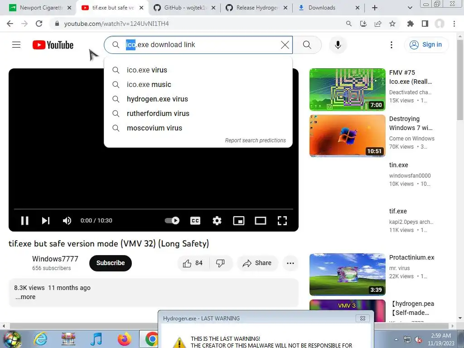Toggle closed captions on the player
This screenshot has width=464, height=348.
[x=195, y=221]
